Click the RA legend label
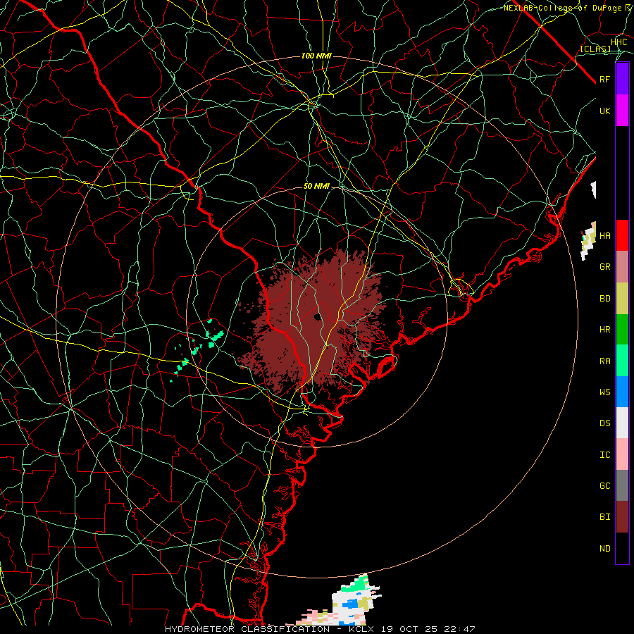634x634 pixels. pos(604,361)
